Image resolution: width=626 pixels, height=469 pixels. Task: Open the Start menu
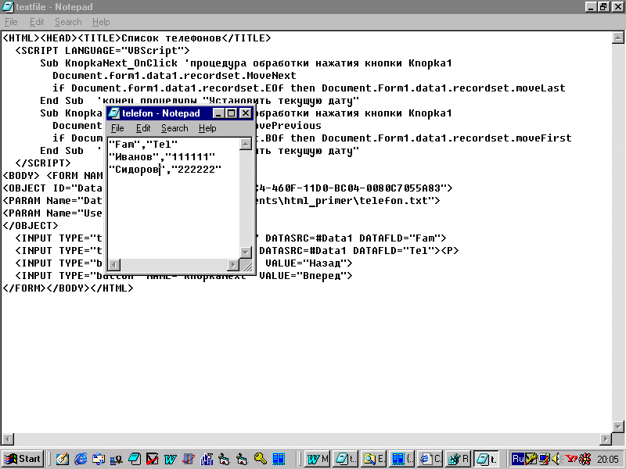22,459
